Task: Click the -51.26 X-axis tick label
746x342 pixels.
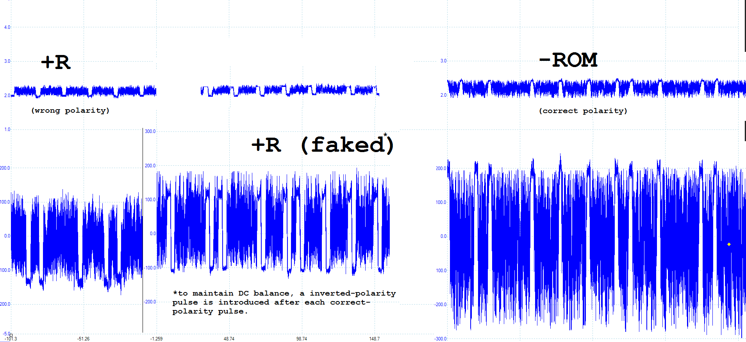Action: click(83, 339)
